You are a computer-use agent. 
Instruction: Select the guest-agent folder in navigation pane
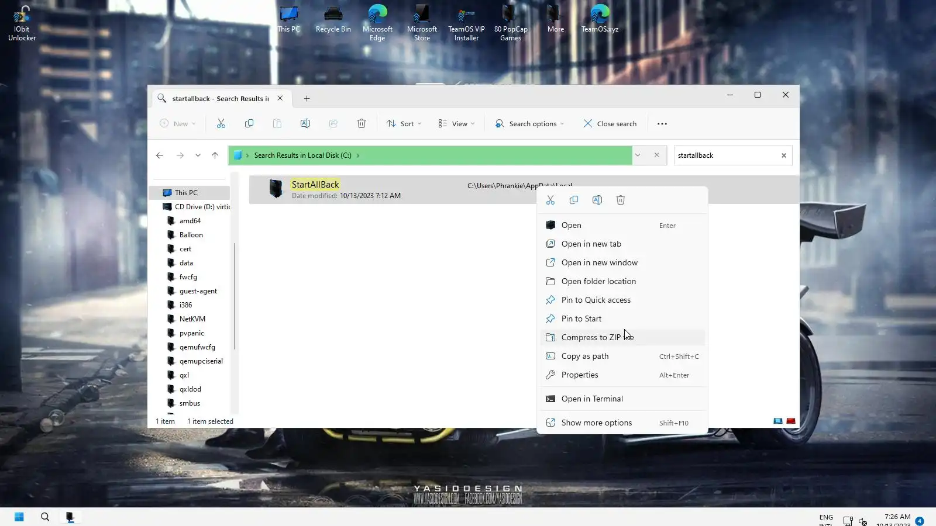[198, 291]
